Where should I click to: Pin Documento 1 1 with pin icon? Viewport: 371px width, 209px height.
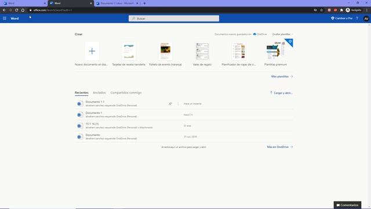click(x=170, y=104)
